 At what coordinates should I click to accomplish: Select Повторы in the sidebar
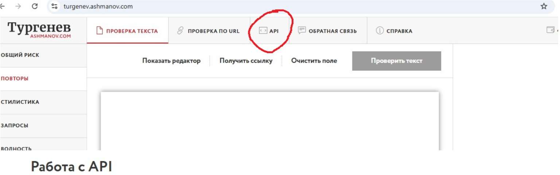(x=43, y=79)
